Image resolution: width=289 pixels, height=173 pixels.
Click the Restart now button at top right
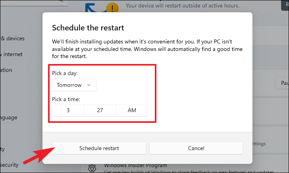[285, 5]
